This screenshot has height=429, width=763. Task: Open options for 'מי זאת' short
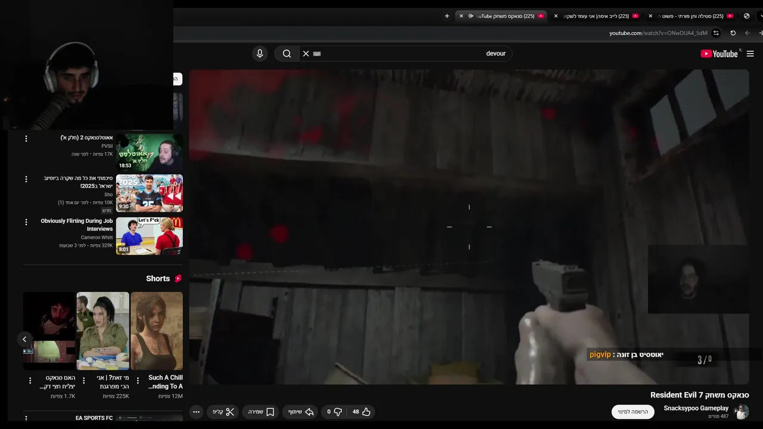click(83, 380)
